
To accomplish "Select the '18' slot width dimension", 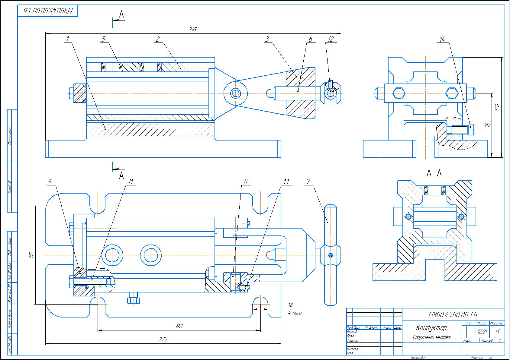I will click(x=291, y=305).
